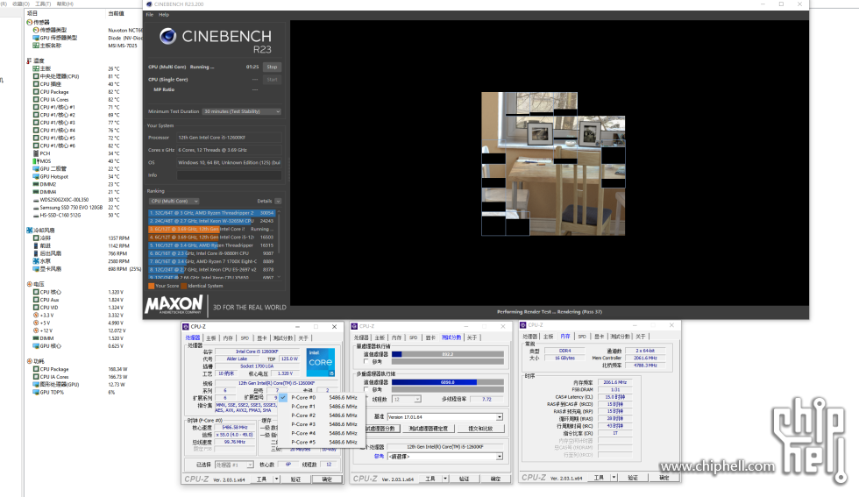Click the 功耗 power group icon

30,361
